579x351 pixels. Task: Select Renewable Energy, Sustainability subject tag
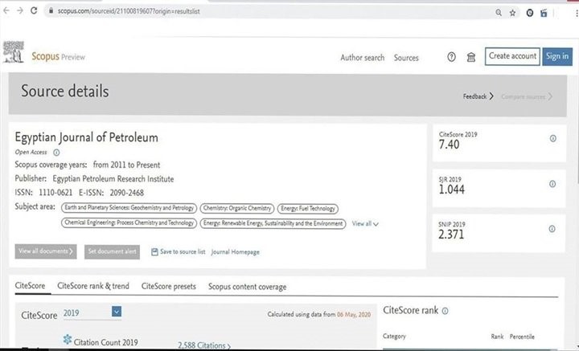point(273,223)
